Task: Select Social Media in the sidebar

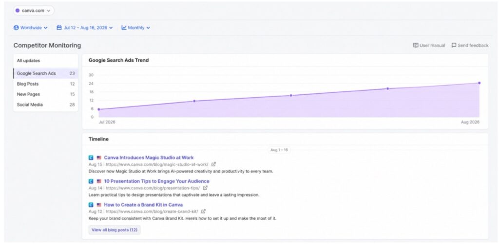Action: click(x=45, y=105)
